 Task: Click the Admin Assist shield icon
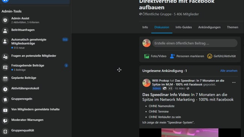pyautogui.click(x=5, y=20)
